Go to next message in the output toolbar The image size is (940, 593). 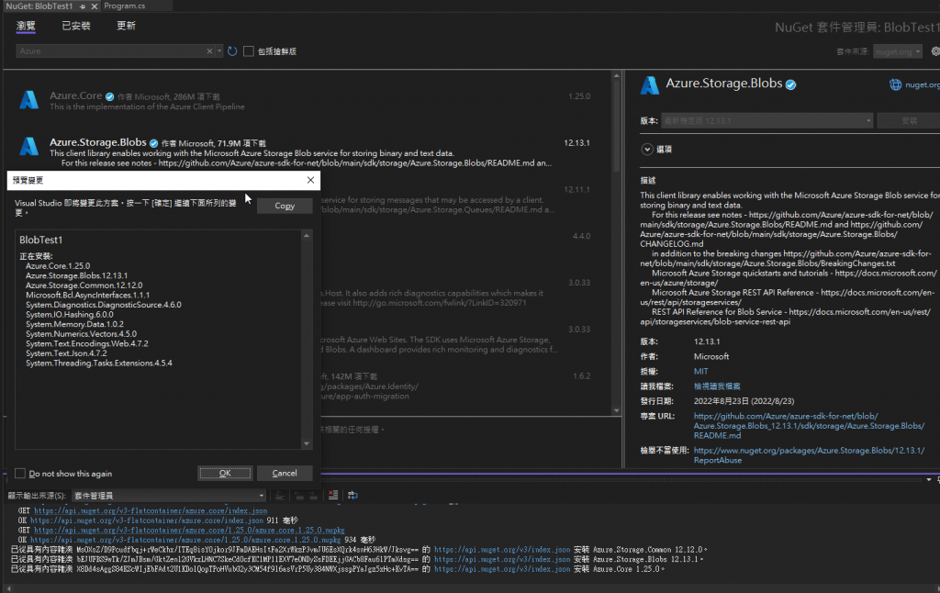(313, 496)
